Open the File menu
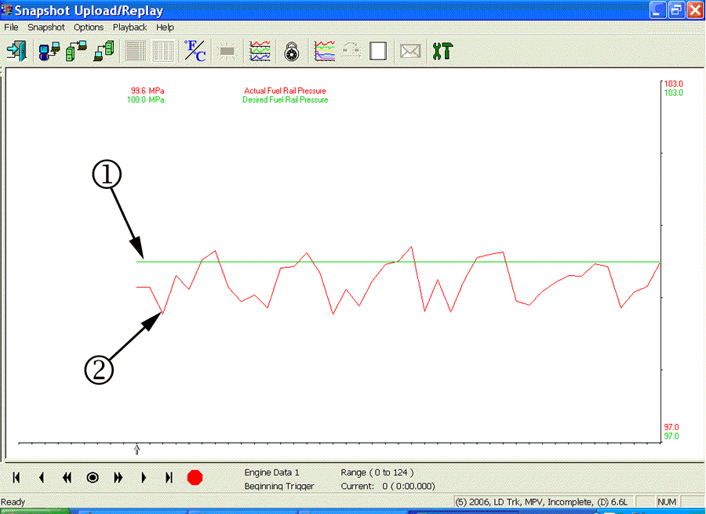 [11, 27]
